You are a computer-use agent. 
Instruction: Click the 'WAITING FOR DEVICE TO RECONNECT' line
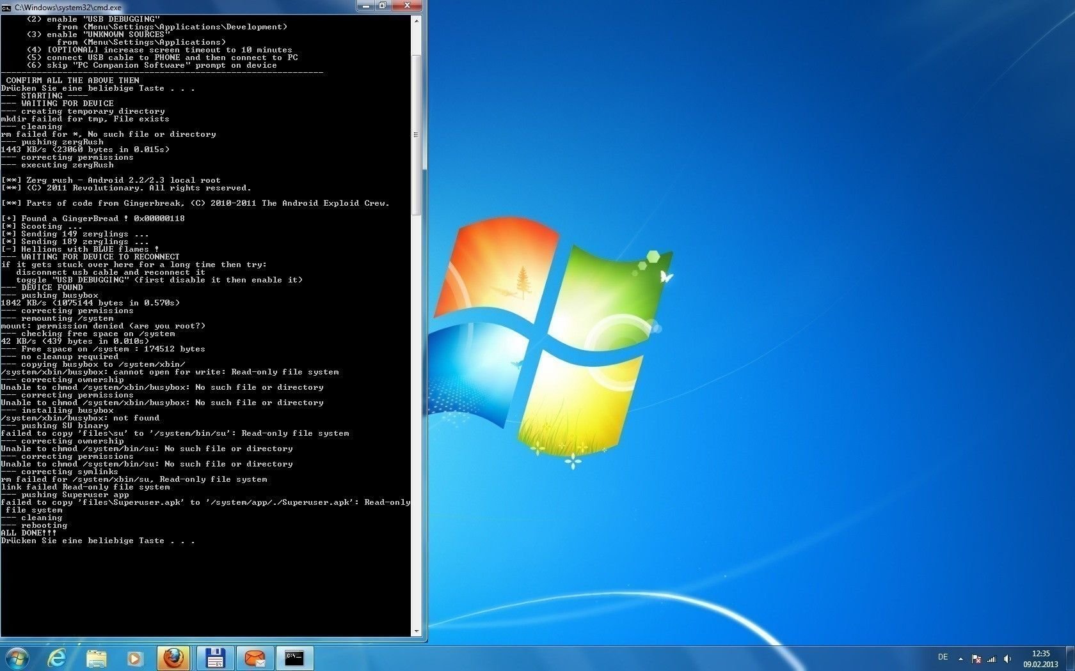click(90, 257)
